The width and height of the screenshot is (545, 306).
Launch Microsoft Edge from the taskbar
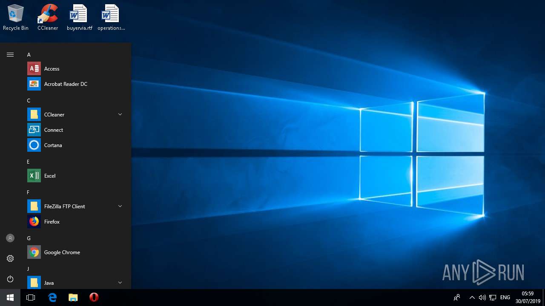point(52,297)
